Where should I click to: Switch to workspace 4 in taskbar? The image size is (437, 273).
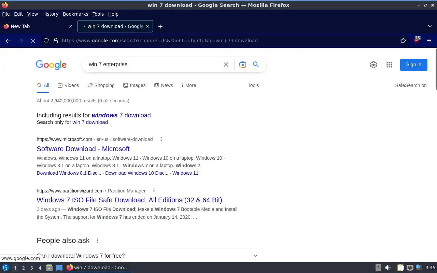point(40,268)
